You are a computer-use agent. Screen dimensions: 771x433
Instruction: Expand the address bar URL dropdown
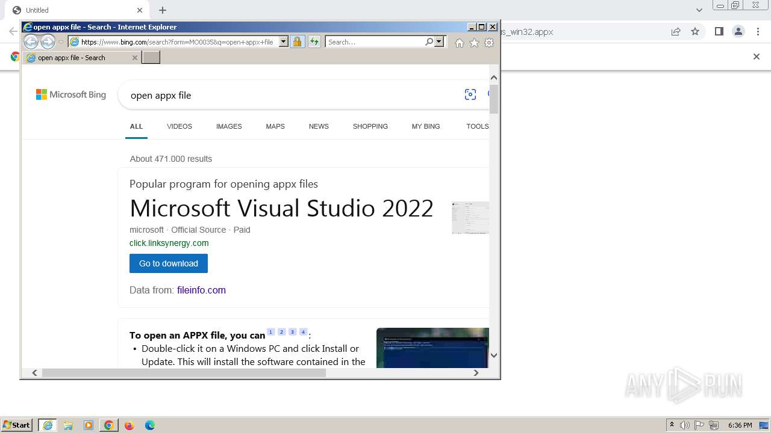tap(283, 42)
